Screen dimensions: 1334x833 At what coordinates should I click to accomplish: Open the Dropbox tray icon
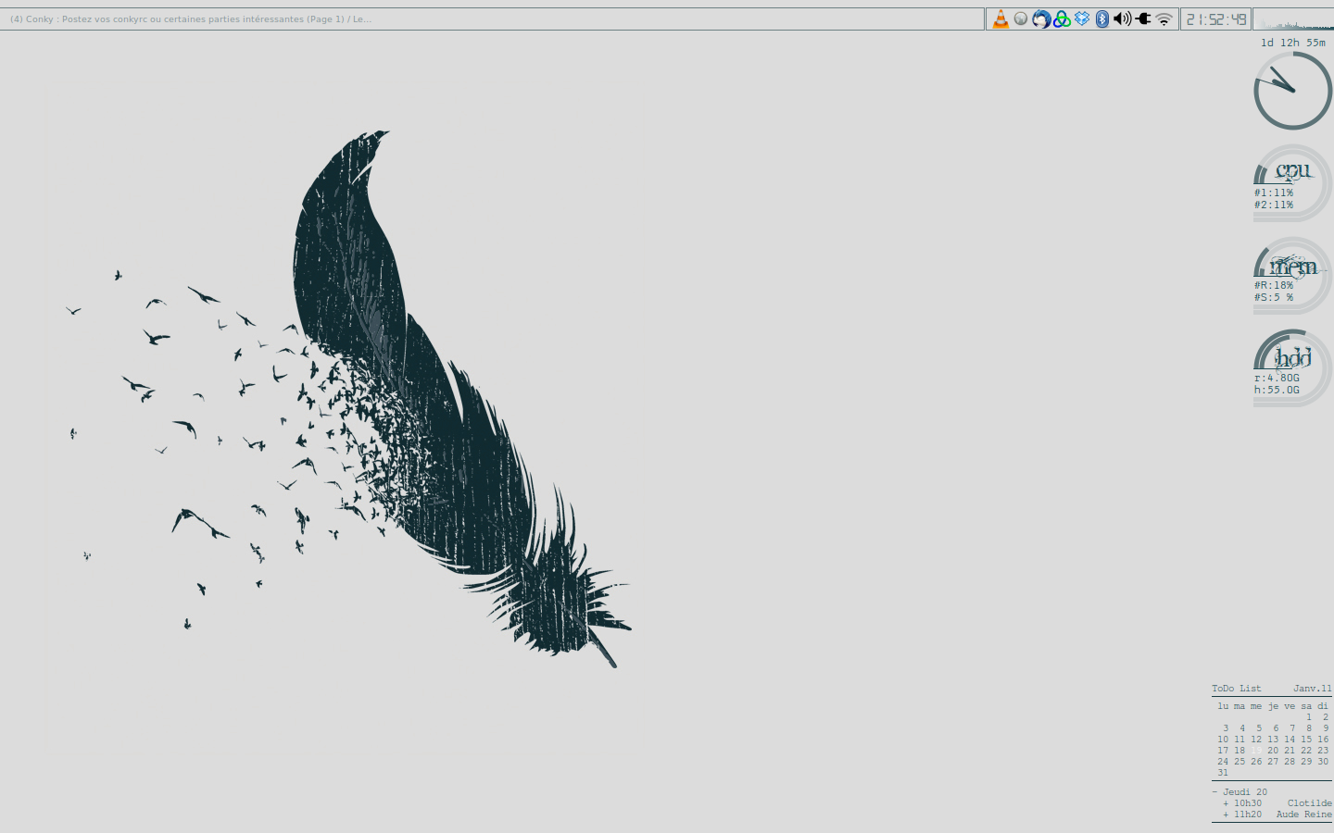click(1082, 19)
